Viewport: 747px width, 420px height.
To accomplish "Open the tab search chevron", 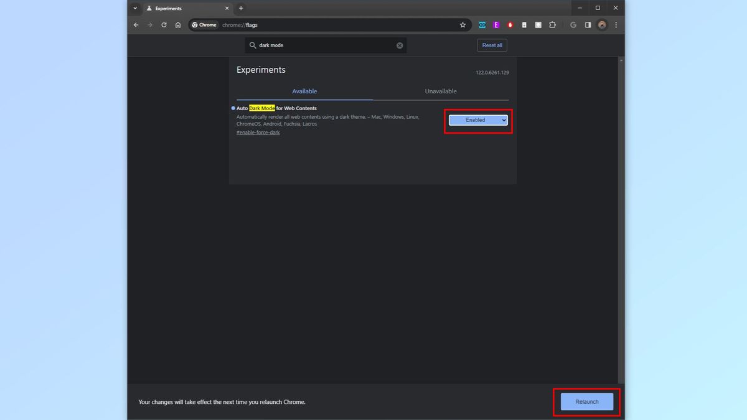I will [134, 8].
